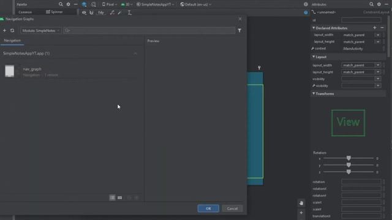This screenshot has width=392, height=220.
Task: Click the zoom in plus on canvas
Action: pos(301,213)
